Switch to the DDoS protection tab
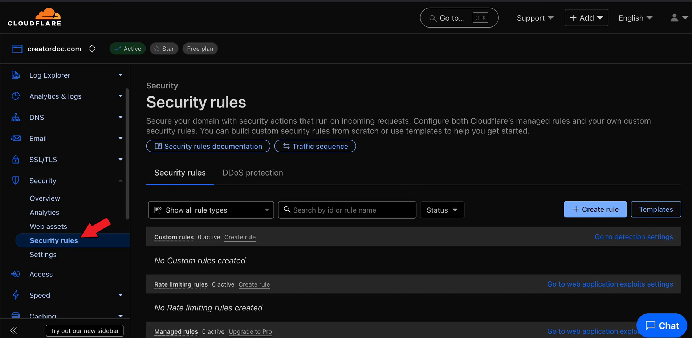The width and height of the screenshot is (692, 338). coord(253,173)
